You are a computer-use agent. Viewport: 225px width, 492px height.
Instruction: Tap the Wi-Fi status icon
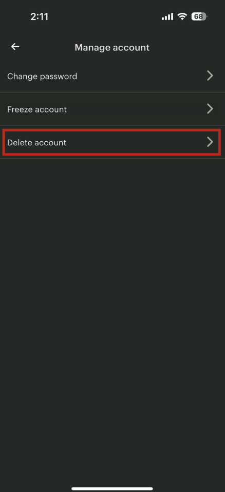point(182,16)
